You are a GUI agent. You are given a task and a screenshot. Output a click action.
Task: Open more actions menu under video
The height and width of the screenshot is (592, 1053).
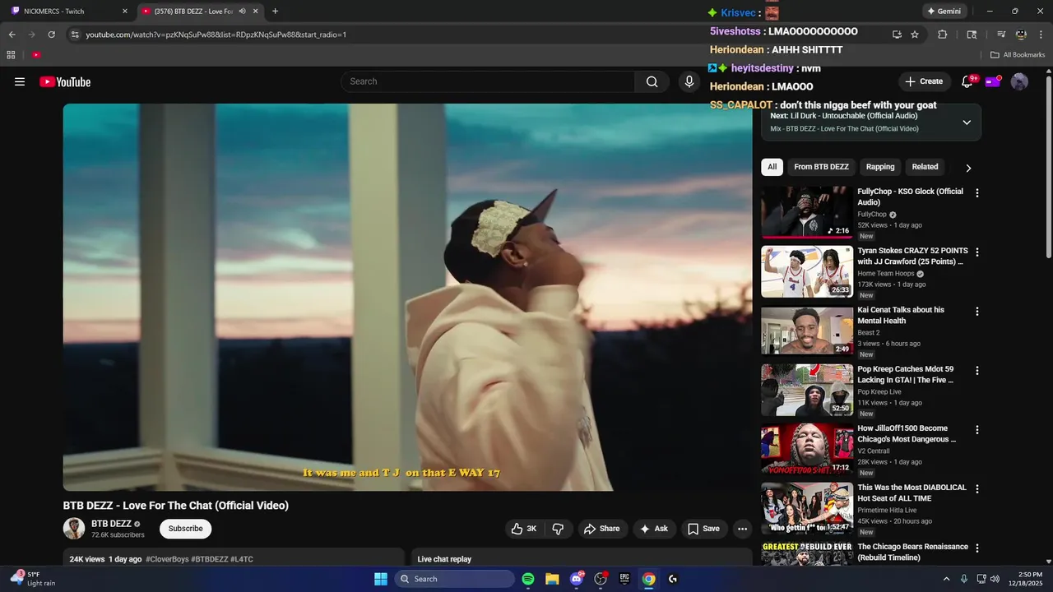coord(742,529)
